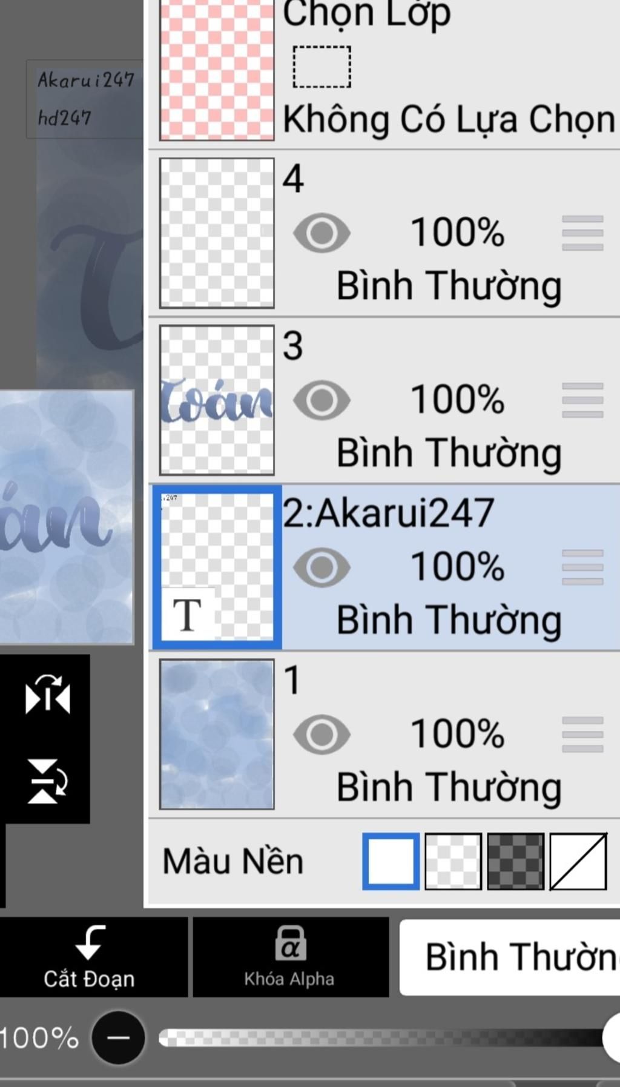Hide the 2:Akarui247 text layer

(x=322, y=567)
